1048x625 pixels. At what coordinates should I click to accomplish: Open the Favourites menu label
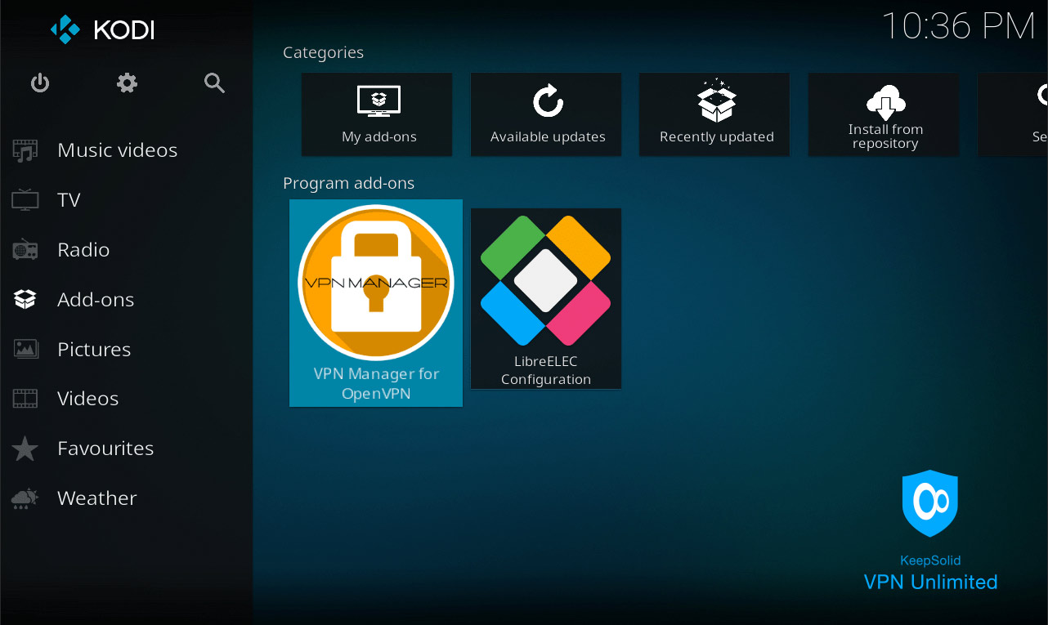click(x=105, y=449)
